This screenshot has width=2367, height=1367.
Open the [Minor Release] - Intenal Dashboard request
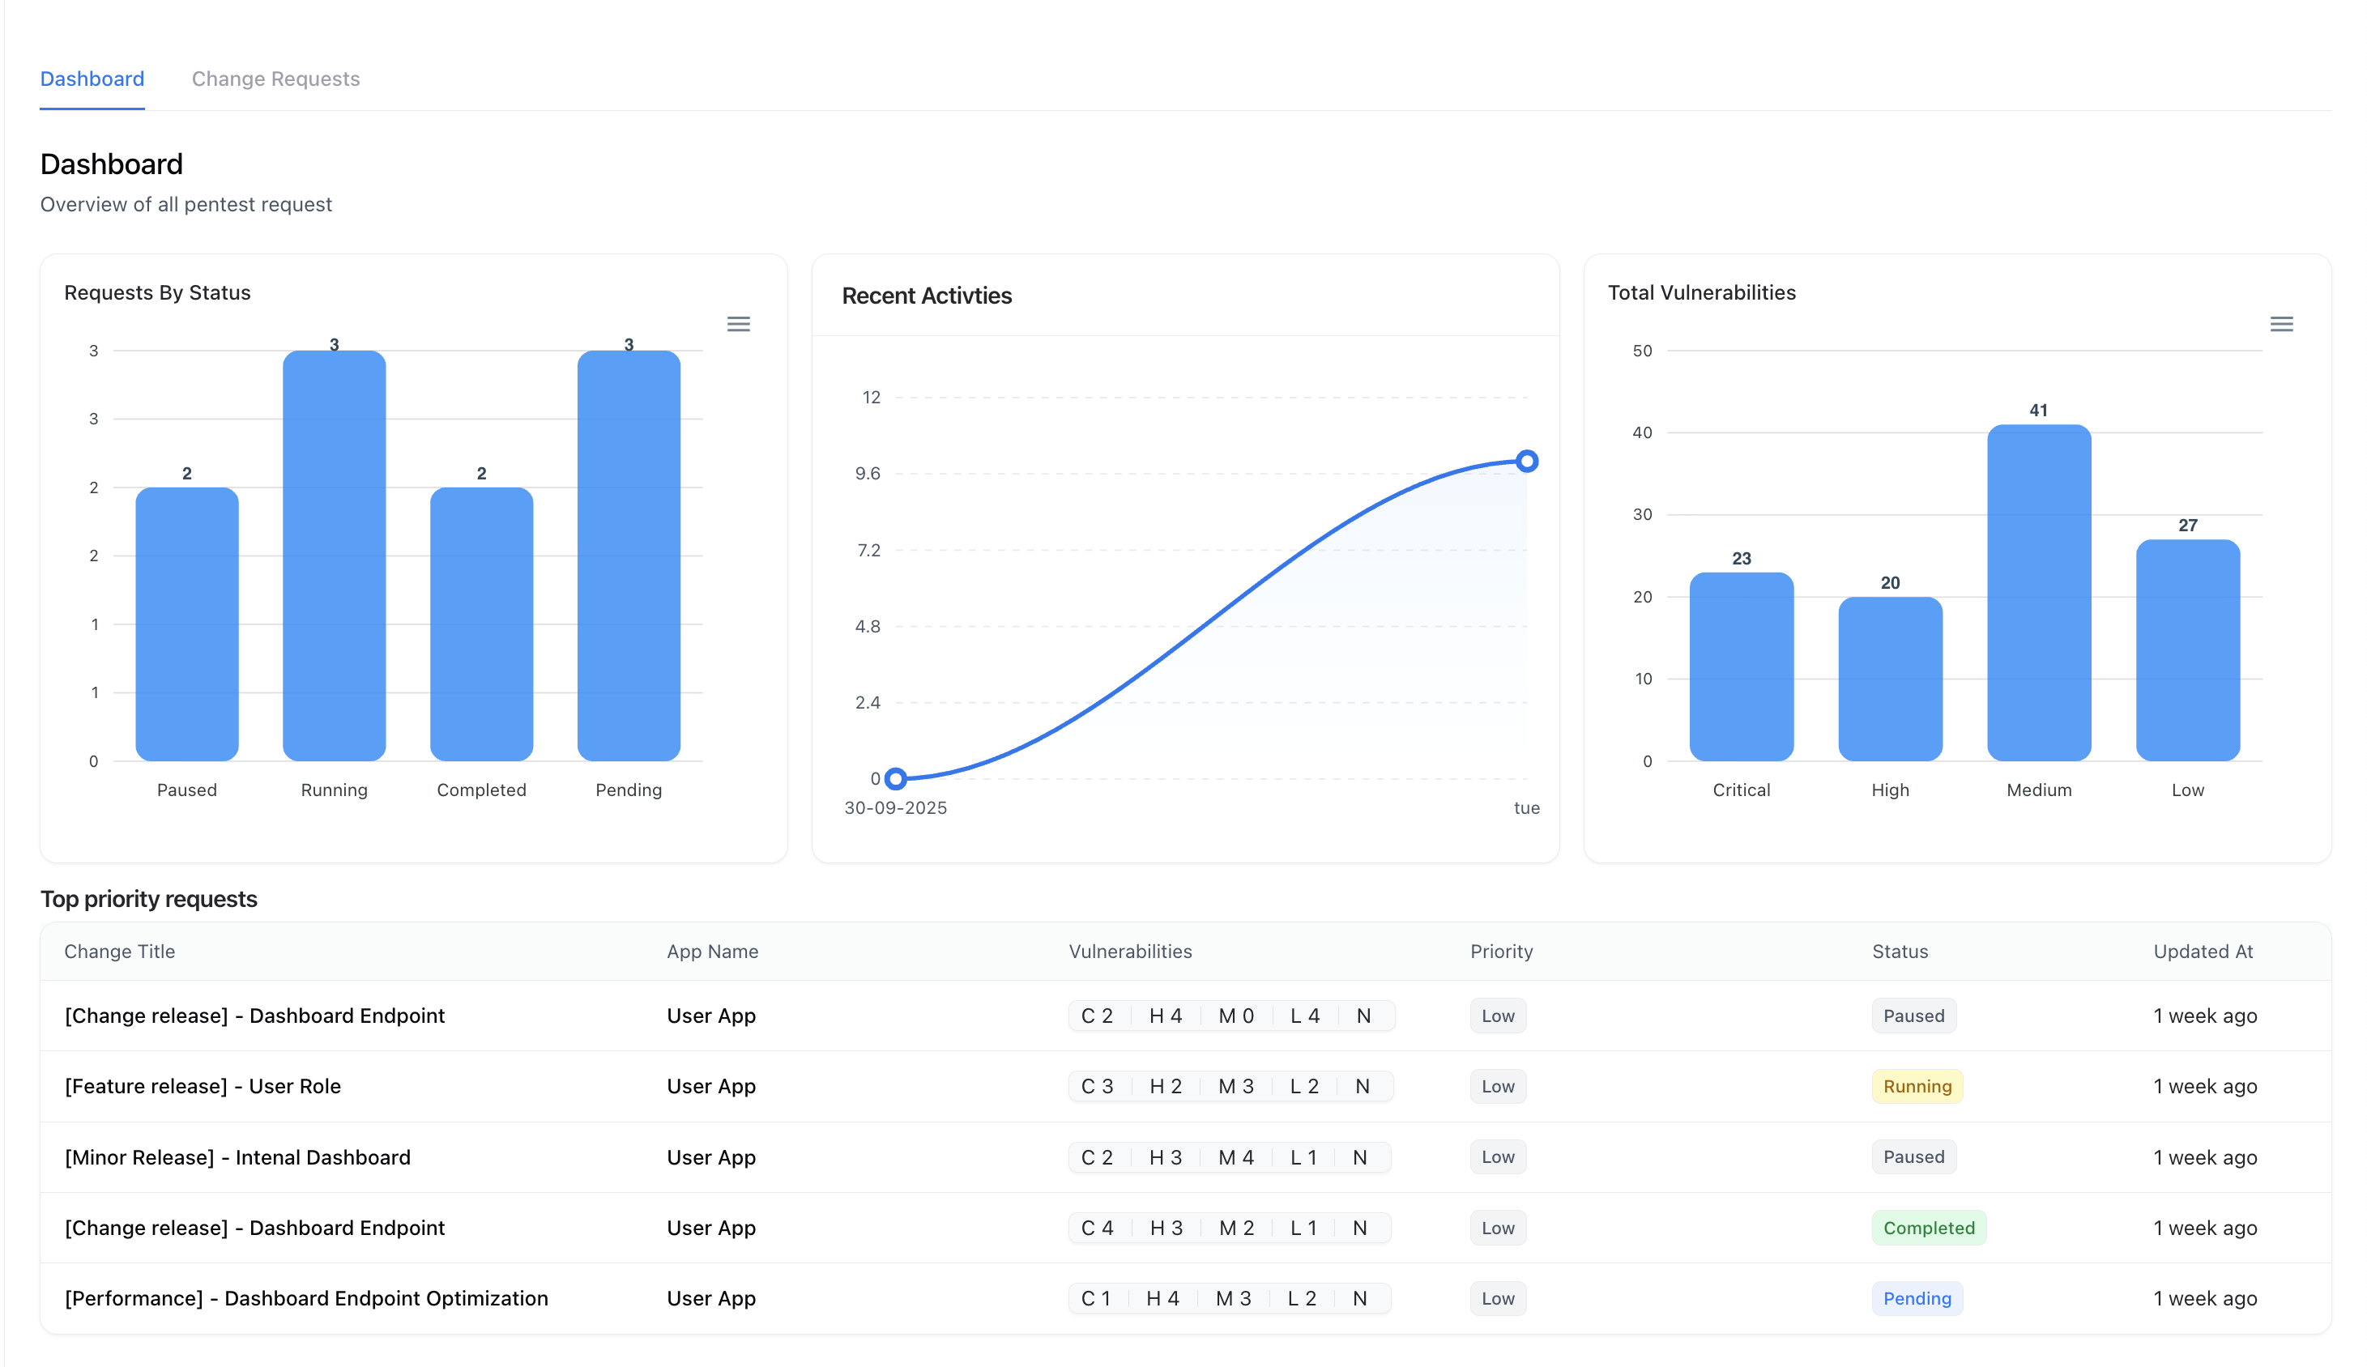237,1156
